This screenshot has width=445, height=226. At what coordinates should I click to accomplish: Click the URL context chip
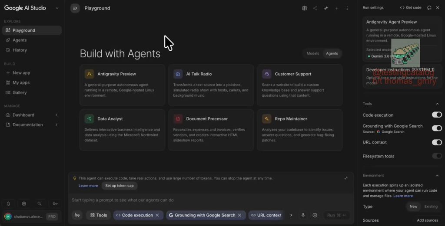(266, 215)
